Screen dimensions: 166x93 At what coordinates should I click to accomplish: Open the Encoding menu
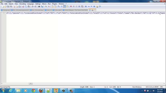point(23,4)
